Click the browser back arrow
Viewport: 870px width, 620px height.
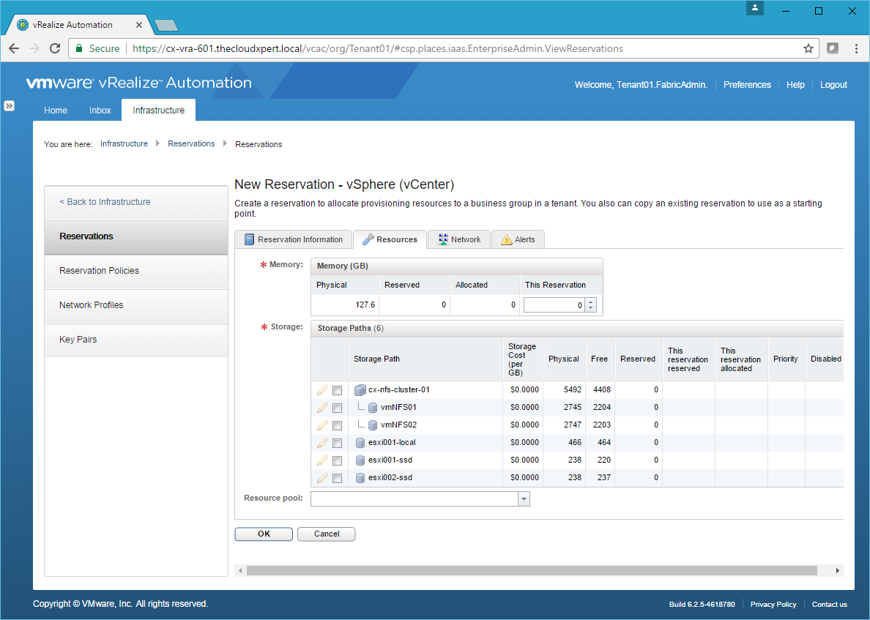pyautogui.click(x=14, y=48)
